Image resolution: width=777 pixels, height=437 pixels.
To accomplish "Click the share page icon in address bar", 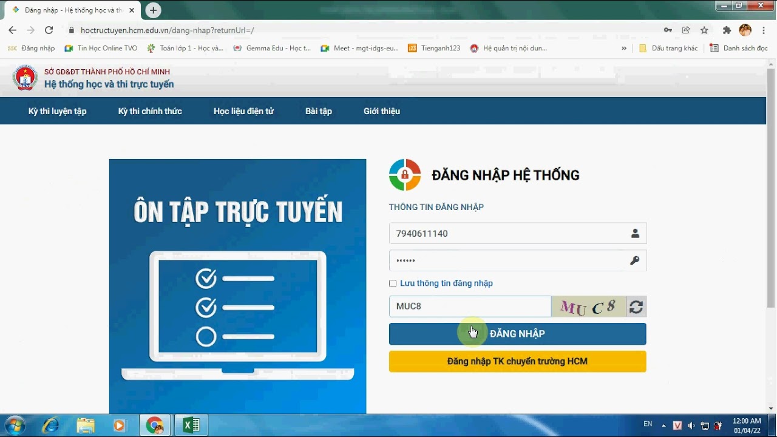I will point(686,30).
